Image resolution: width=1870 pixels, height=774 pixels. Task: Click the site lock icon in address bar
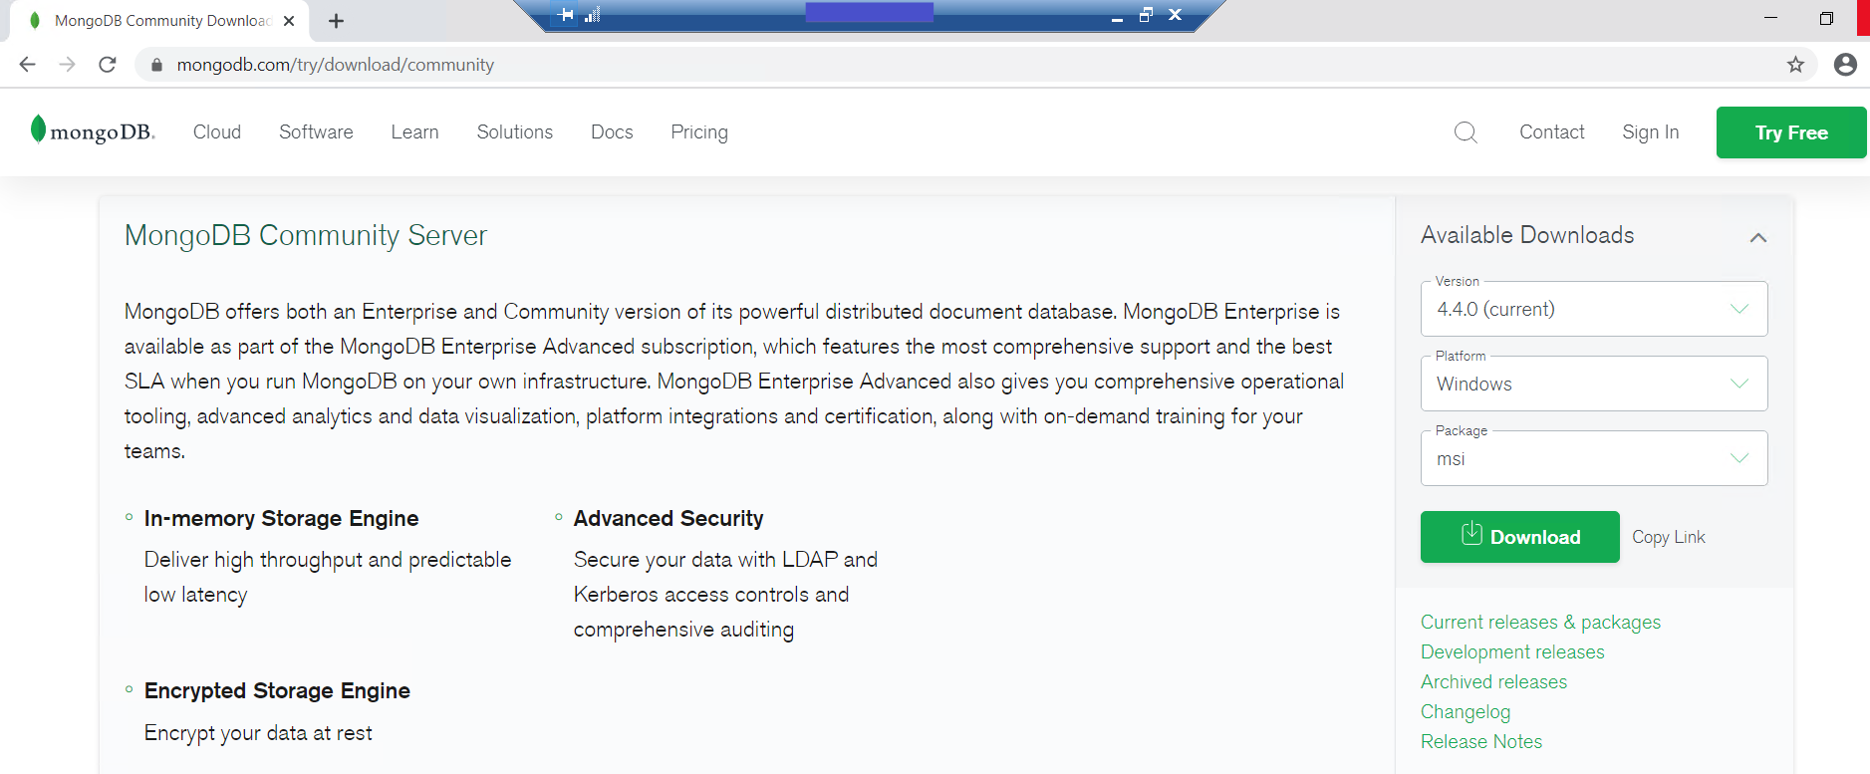156,65
